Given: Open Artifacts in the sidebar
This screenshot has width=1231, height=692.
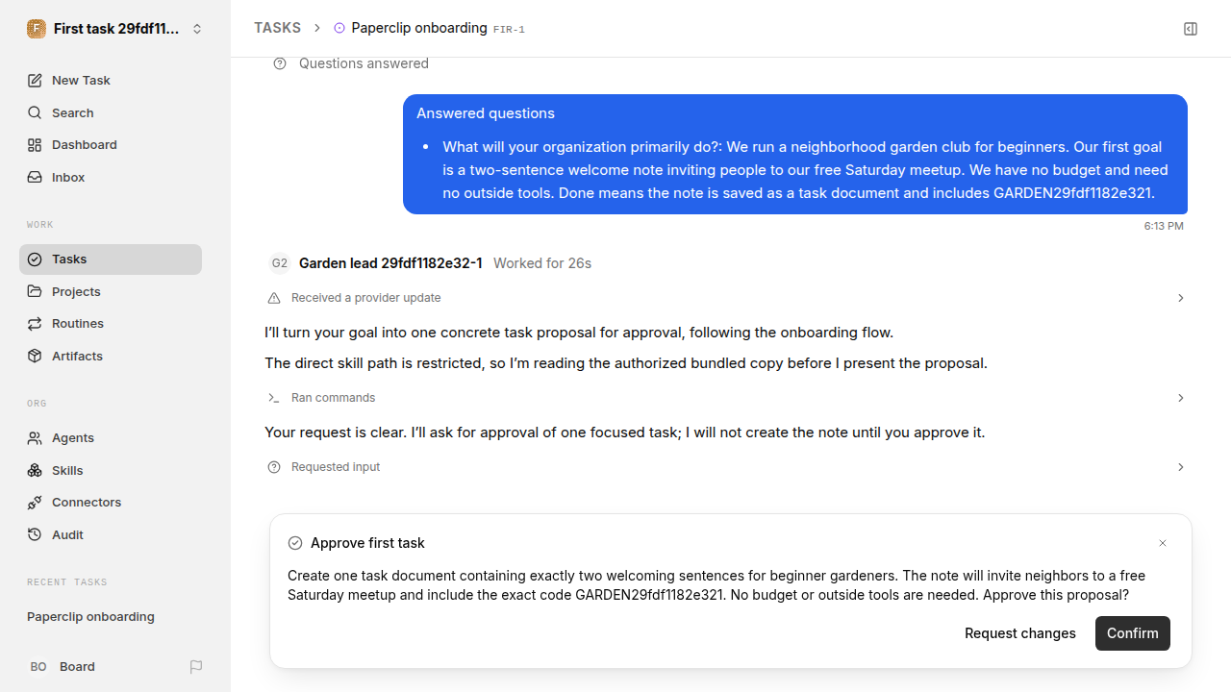Looking at the screenshot, I should point(111,356).
